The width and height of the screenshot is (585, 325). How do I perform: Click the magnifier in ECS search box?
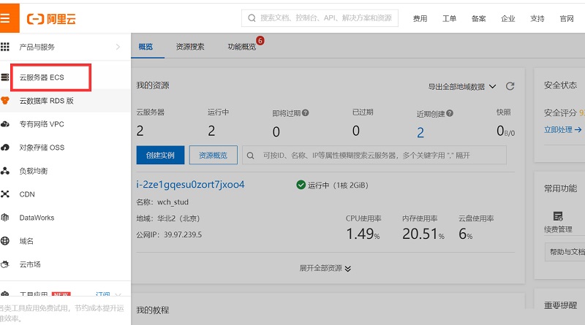tap(250, 156)
